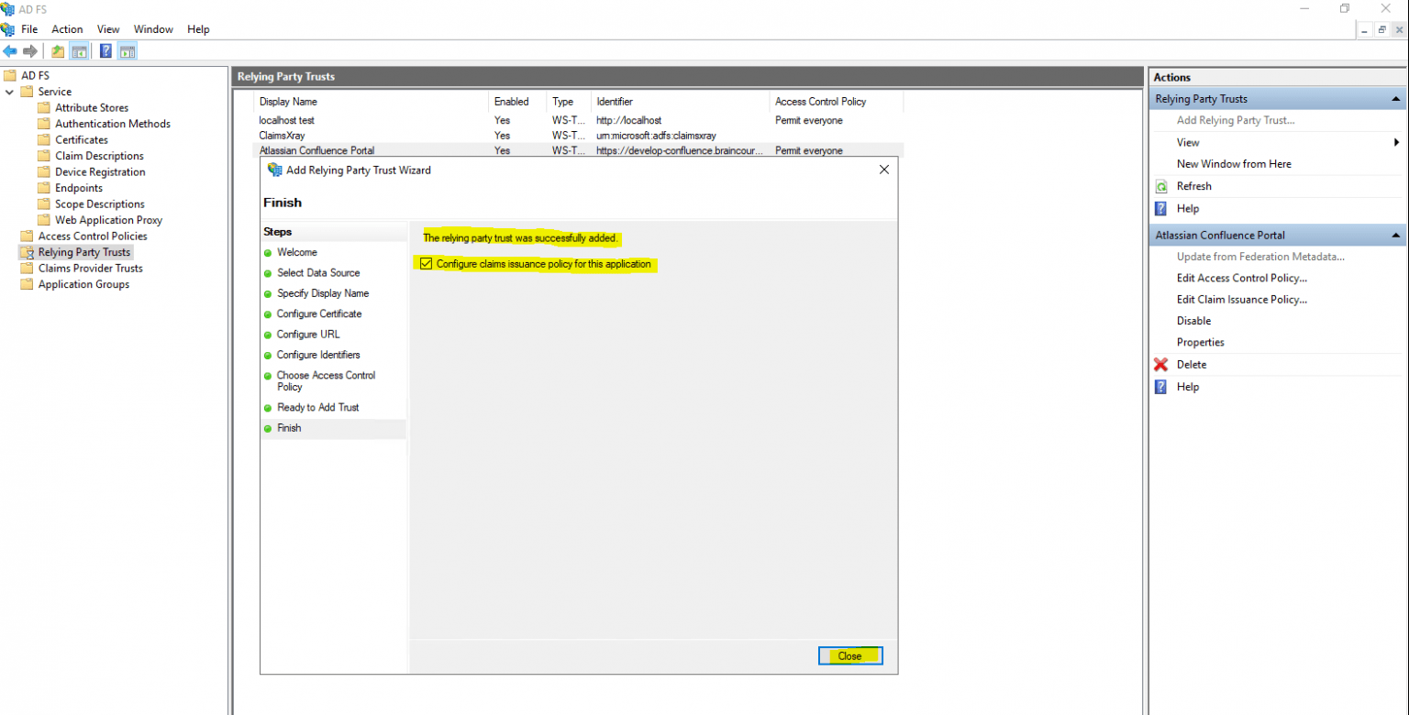The image size is (1409, 715).
Task: Click the Welcome step green indicator
Action: coord(265,252)
